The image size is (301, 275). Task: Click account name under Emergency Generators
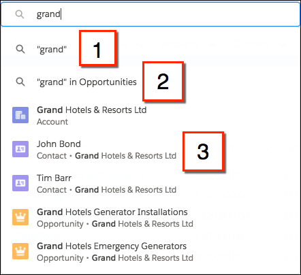point(142,258)
